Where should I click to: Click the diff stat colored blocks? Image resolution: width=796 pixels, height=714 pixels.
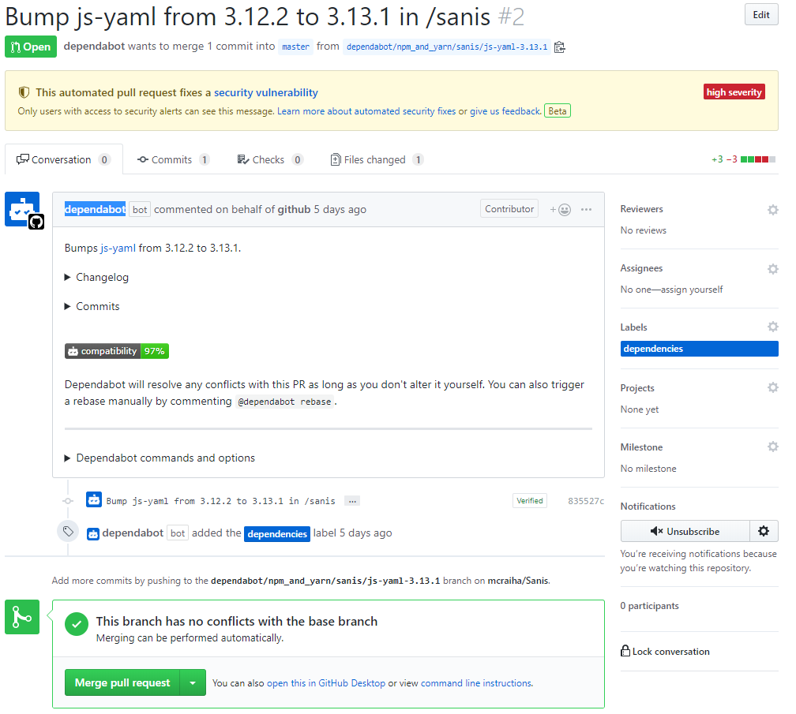point(757,159)
